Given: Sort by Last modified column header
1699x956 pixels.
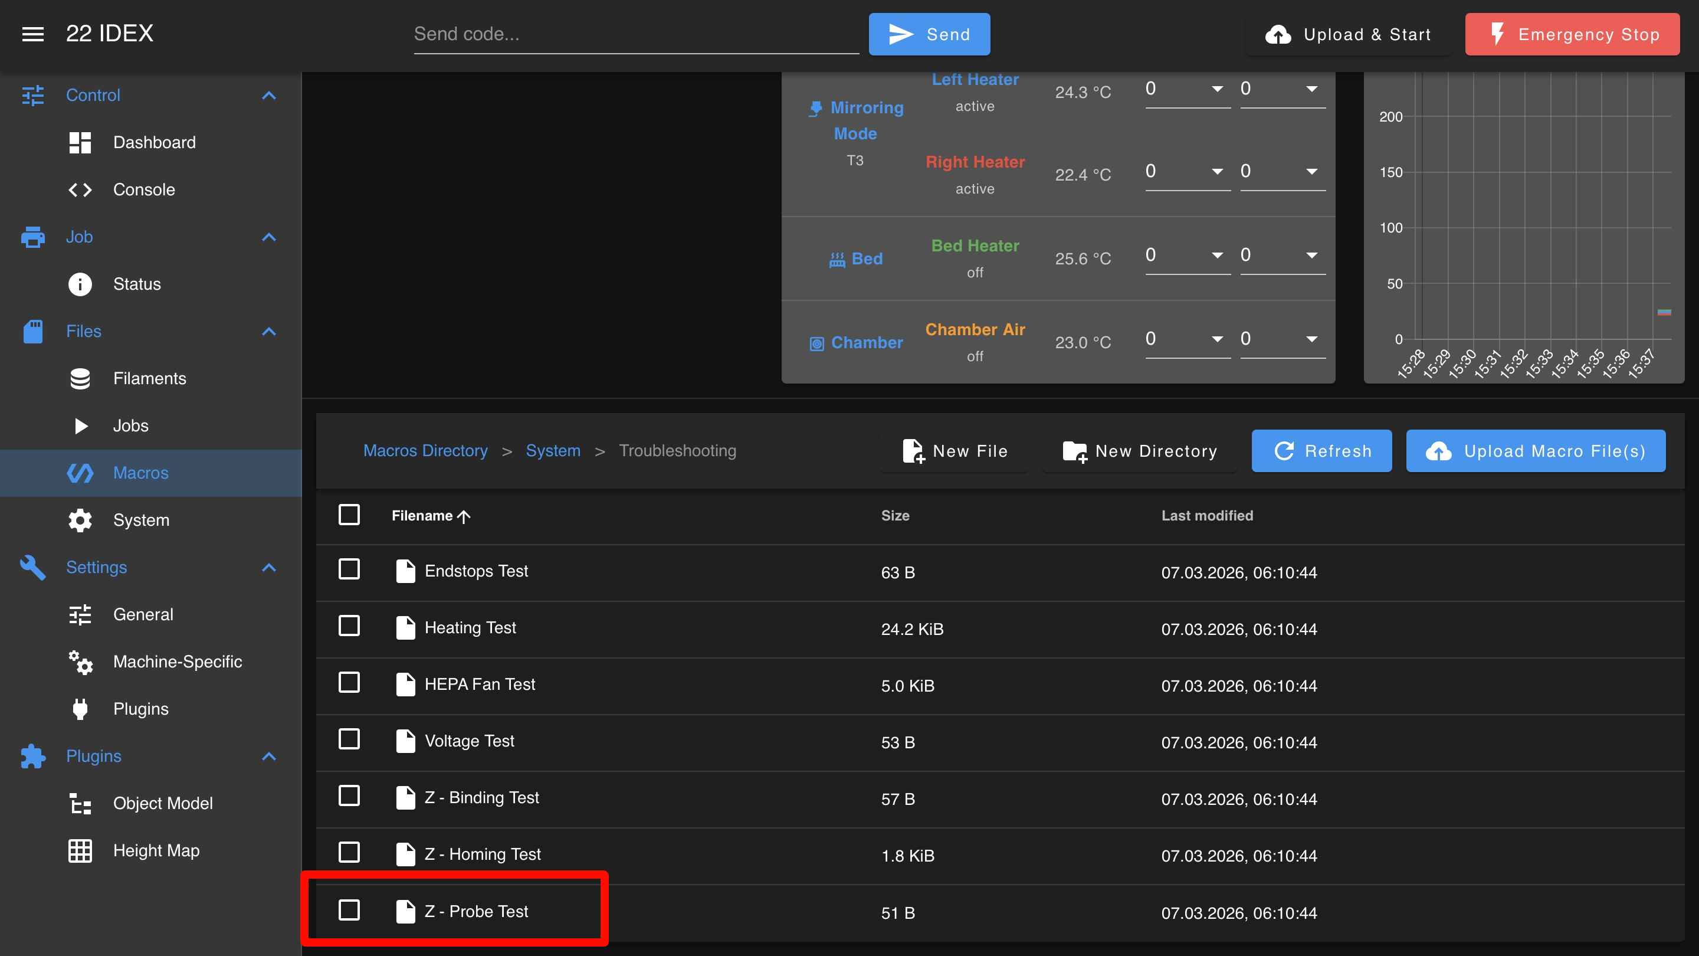Looking at the screenshot, I should [x=1207, y=516].
